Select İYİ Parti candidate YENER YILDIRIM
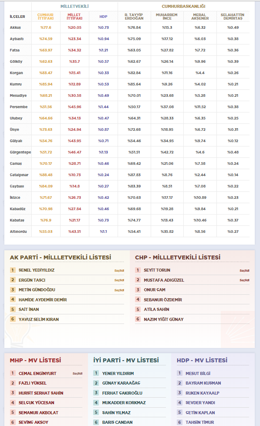 118,374
